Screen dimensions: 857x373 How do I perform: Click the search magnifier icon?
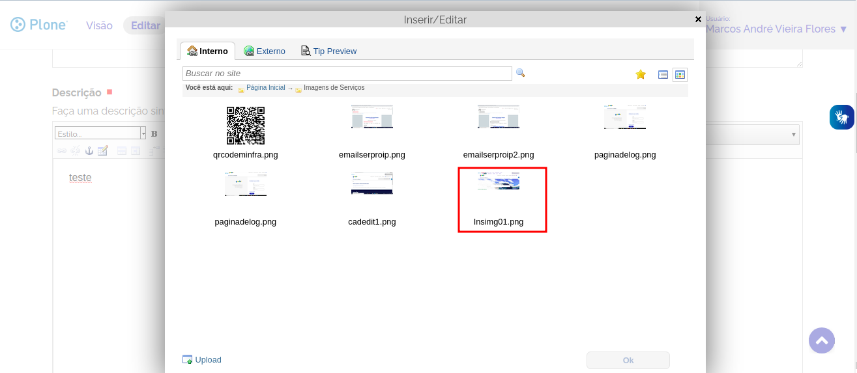point(520,73)
